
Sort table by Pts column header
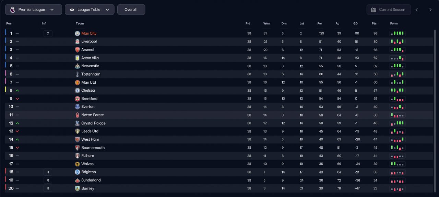coord(374,23)
